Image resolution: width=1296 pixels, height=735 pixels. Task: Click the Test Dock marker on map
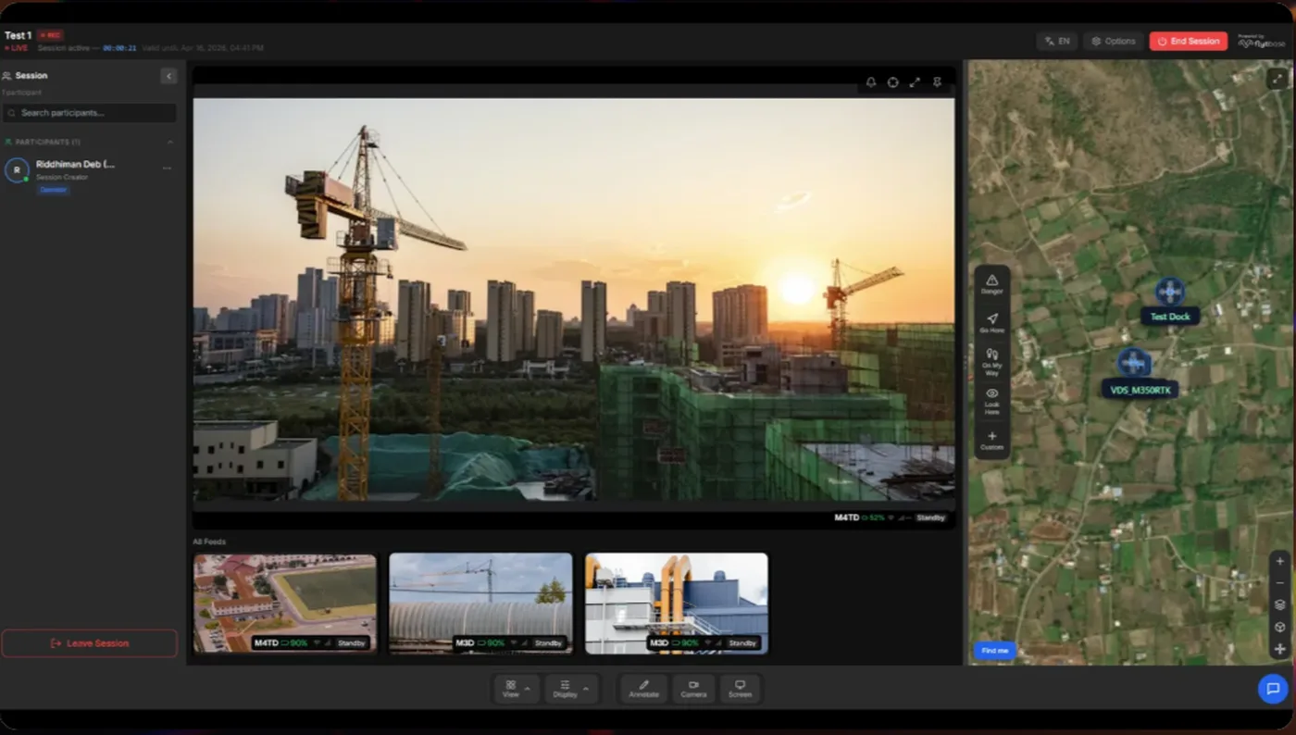click(1170, 293)
